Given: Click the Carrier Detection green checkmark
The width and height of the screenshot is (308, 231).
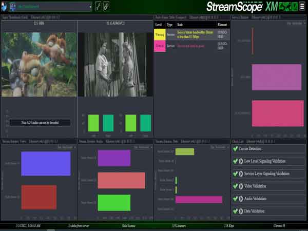Looking at the screenshot, I should (x=235, y=149).
